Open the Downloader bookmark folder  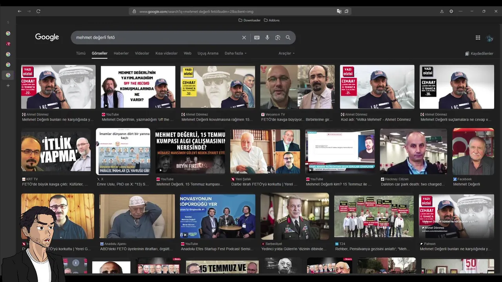click(x=249, y=20)
